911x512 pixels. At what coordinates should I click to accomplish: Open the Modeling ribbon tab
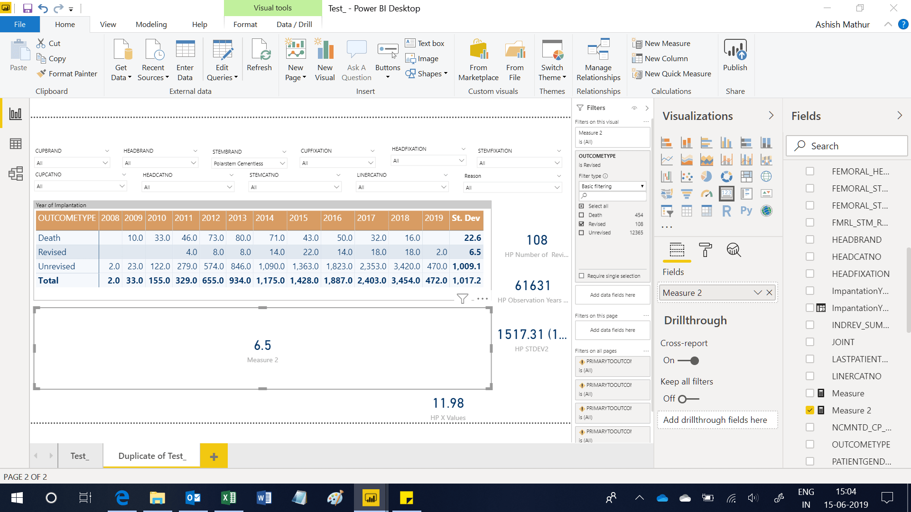coord(151,25)
